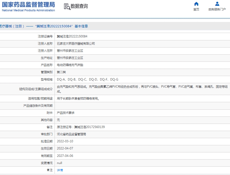The width and height of the screenshot is (230, 175).
Task: Click the 型号规格 row label
Action: coord(47,79)
